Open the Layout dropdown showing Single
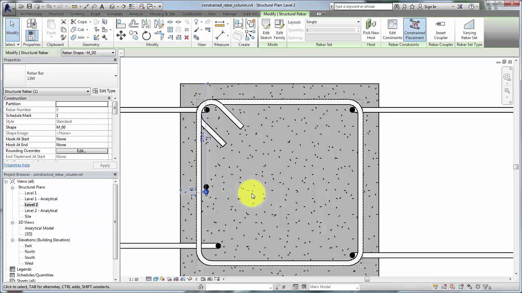Image resolution: width=522 pixels, height=293 pixels. [x=357, y=22]
